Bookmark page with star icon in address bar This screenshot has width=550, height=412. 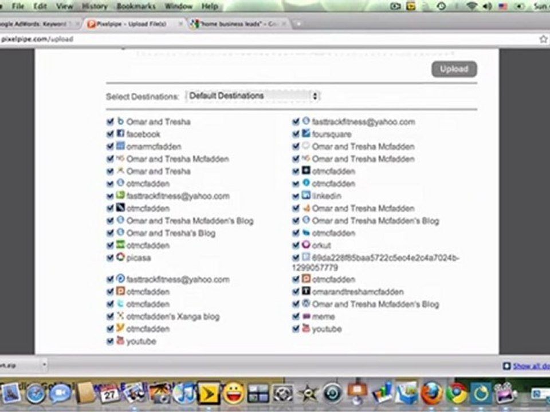click(x=543, y=39)
